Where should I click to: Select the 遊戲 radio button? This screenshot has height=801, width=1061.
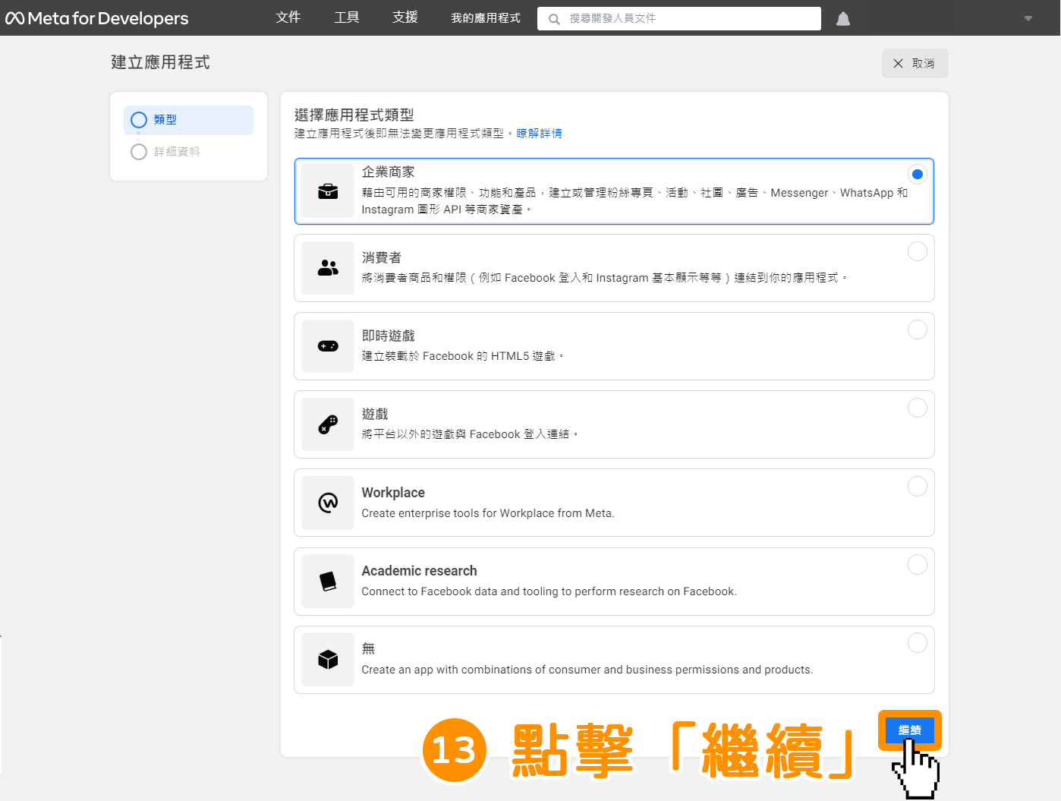918,408
